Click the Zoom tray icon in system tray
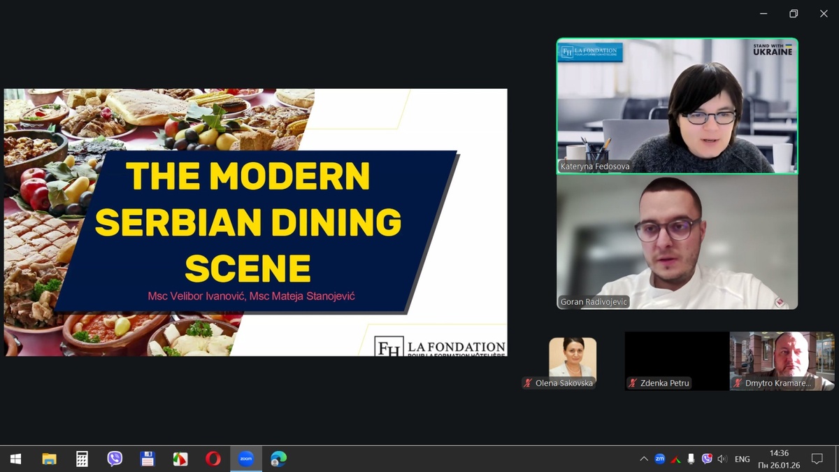Viewport: 839px width, 472px height. point(659,459)
